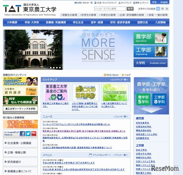Select the third slideshow dot
Viewport: 183px width, 175px height.
pos(54,68)
